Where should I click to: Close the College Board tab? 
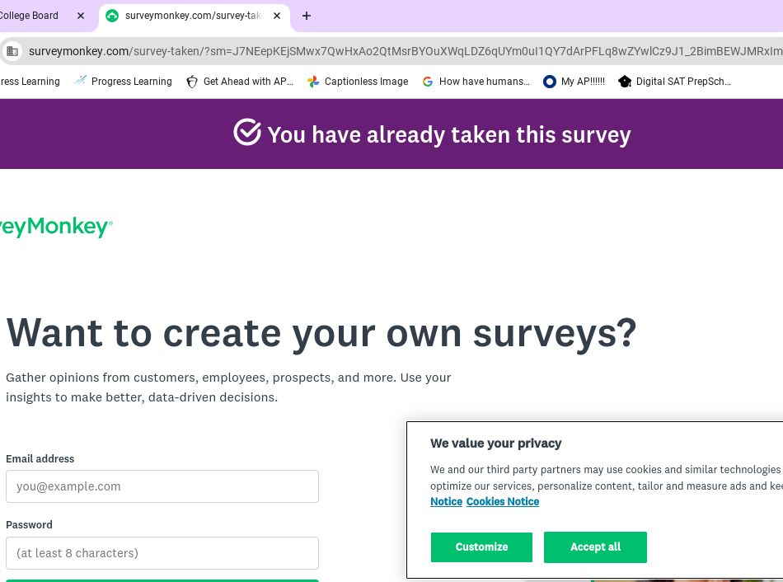click(x=81, y=16)
